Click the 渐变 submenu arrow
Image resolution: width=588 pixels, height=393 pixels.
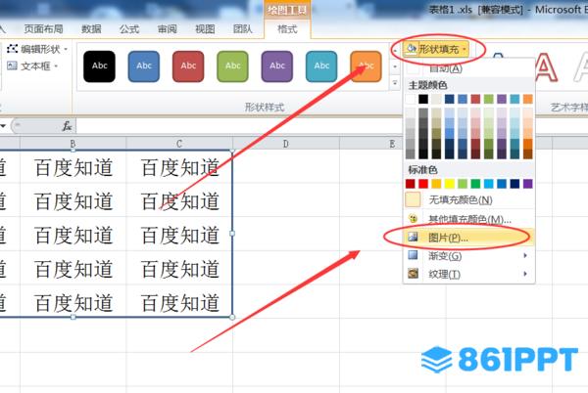coord(525,256)
